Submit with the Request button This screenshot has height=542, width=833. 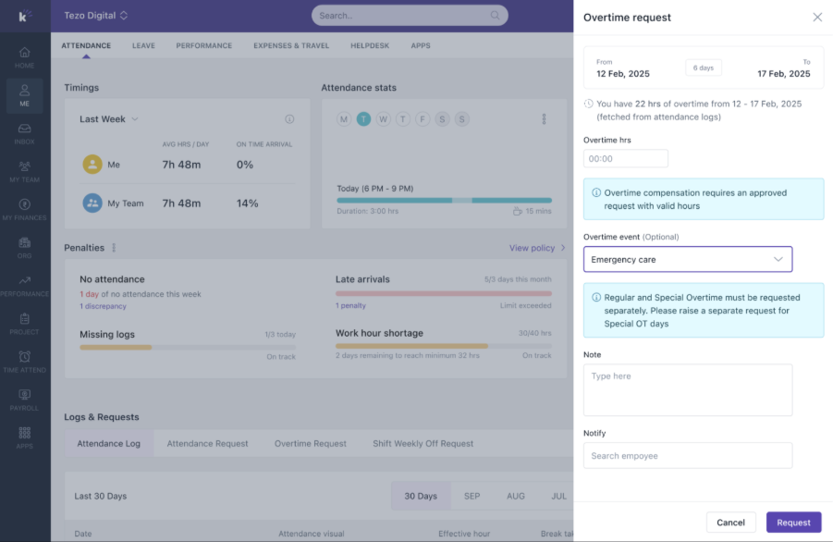coord(793,523)
